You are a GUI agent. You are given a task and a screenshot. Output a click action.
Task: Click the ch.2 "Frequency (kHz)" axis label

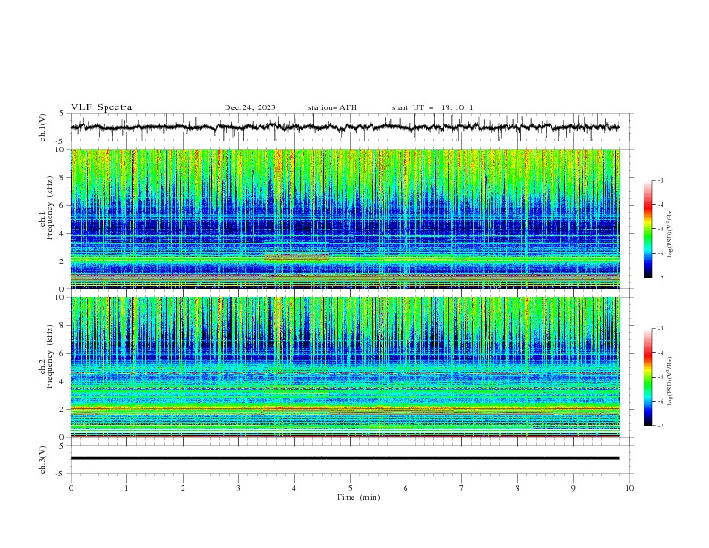point(51,356)
